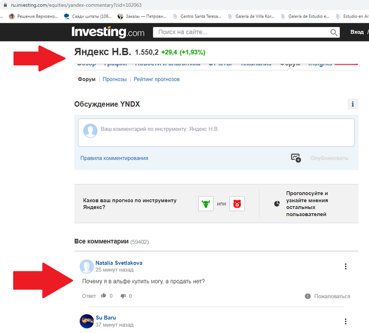Image resolution: width=369 pixels, height=333 pixels.
Task: Click the 37 минут назад timestamp
Action: pyautogui.click(x=114, y=325)
